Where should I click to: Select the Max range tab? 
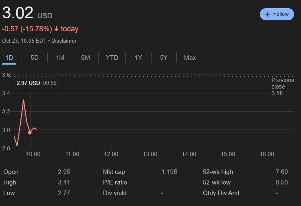(x=190, y=58)
